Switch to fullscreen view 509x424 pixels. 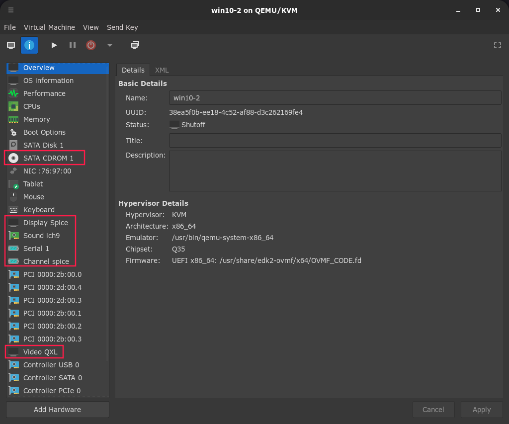point(497,45)
